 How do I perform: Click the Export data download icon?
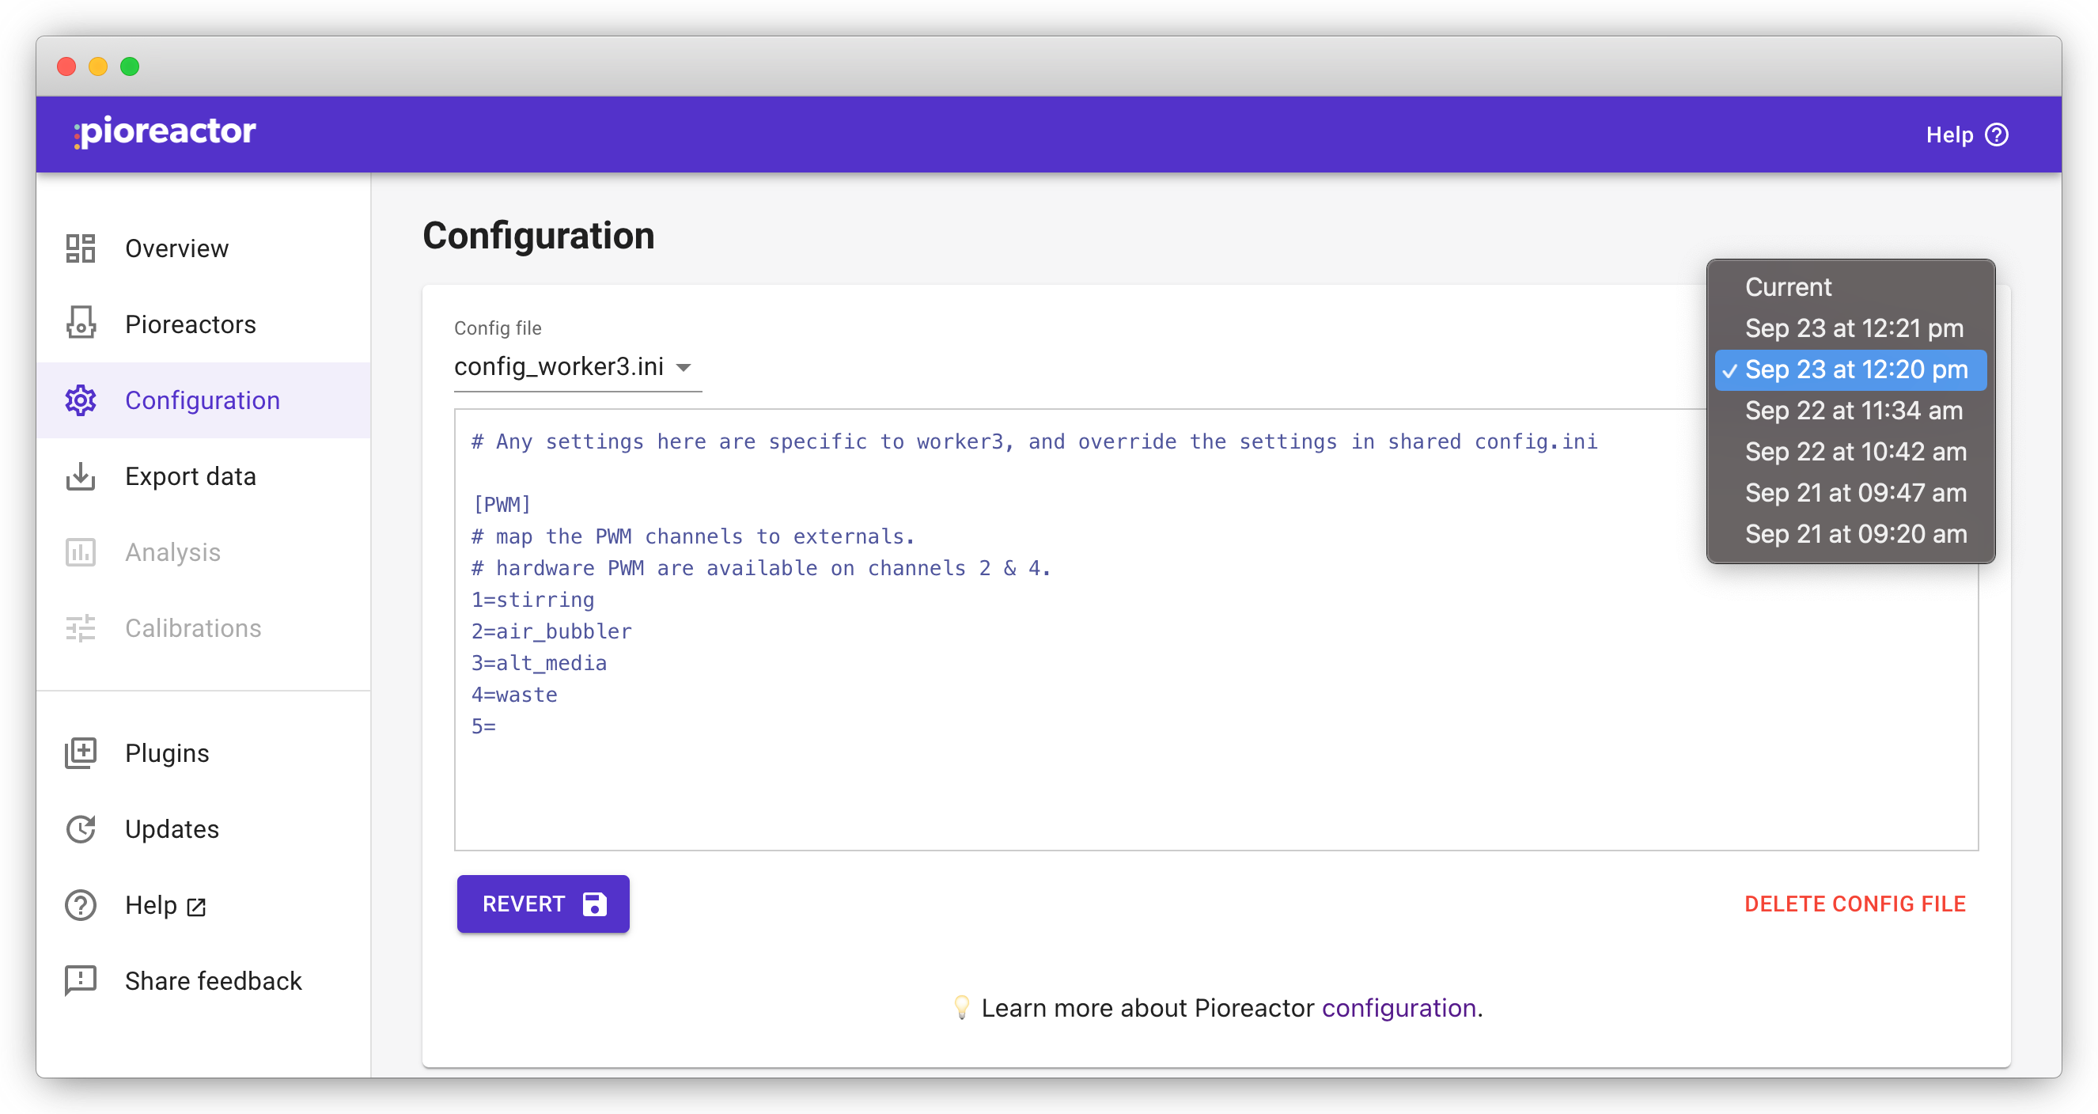(81, 476)
